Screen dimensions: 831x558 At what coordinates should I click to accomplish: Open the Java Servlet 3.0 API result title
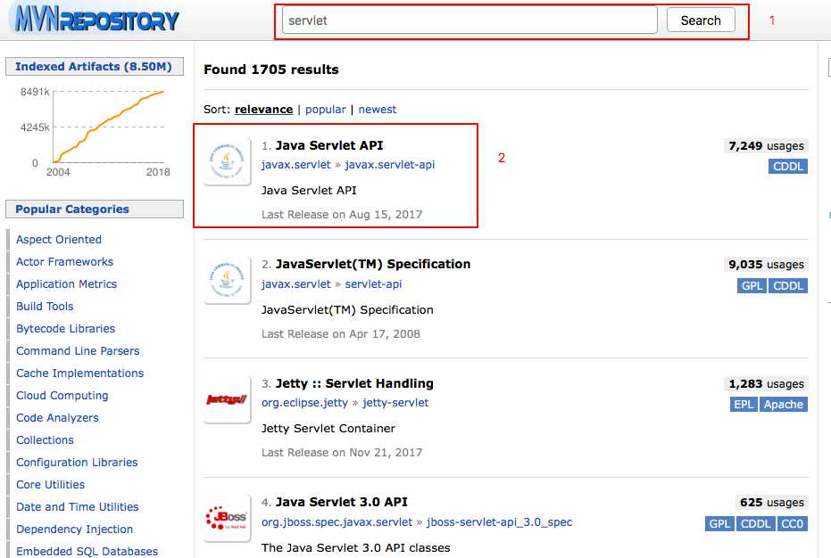click(x=342, y=501)
